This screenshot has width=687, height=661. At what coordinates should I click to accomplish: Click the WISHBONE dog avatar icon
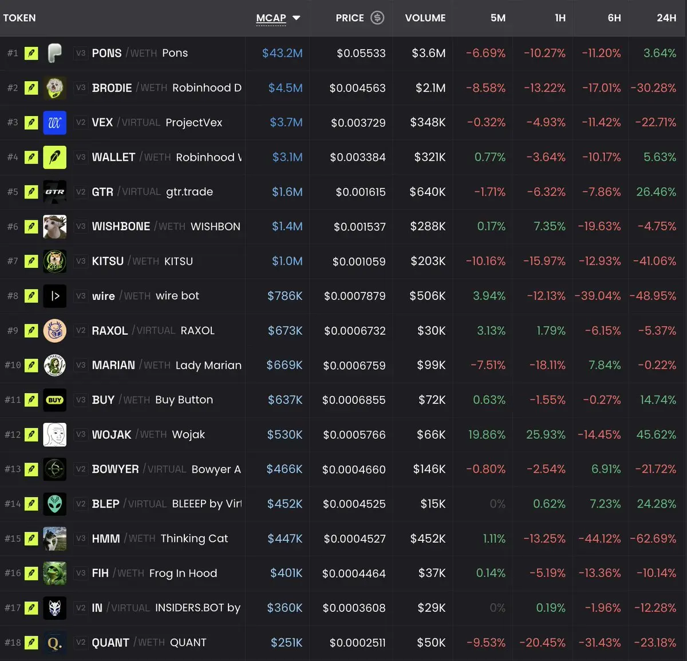click(55, 226)
